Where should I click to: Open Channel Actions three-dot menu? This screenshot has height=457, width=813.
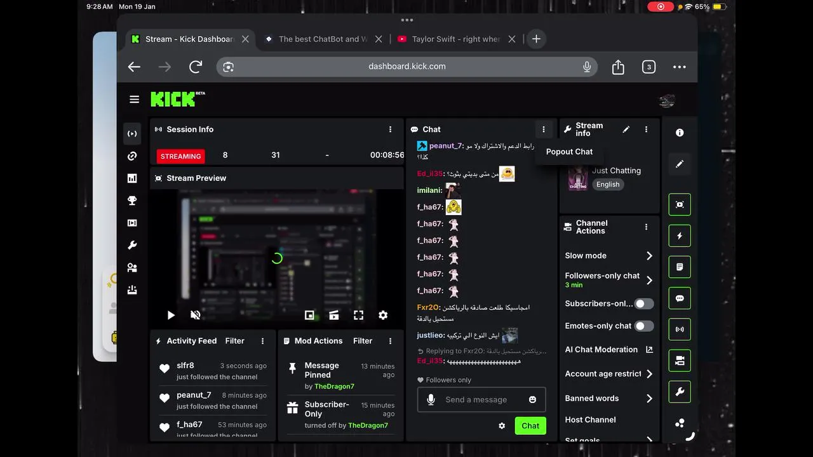[x=646, y=227]
